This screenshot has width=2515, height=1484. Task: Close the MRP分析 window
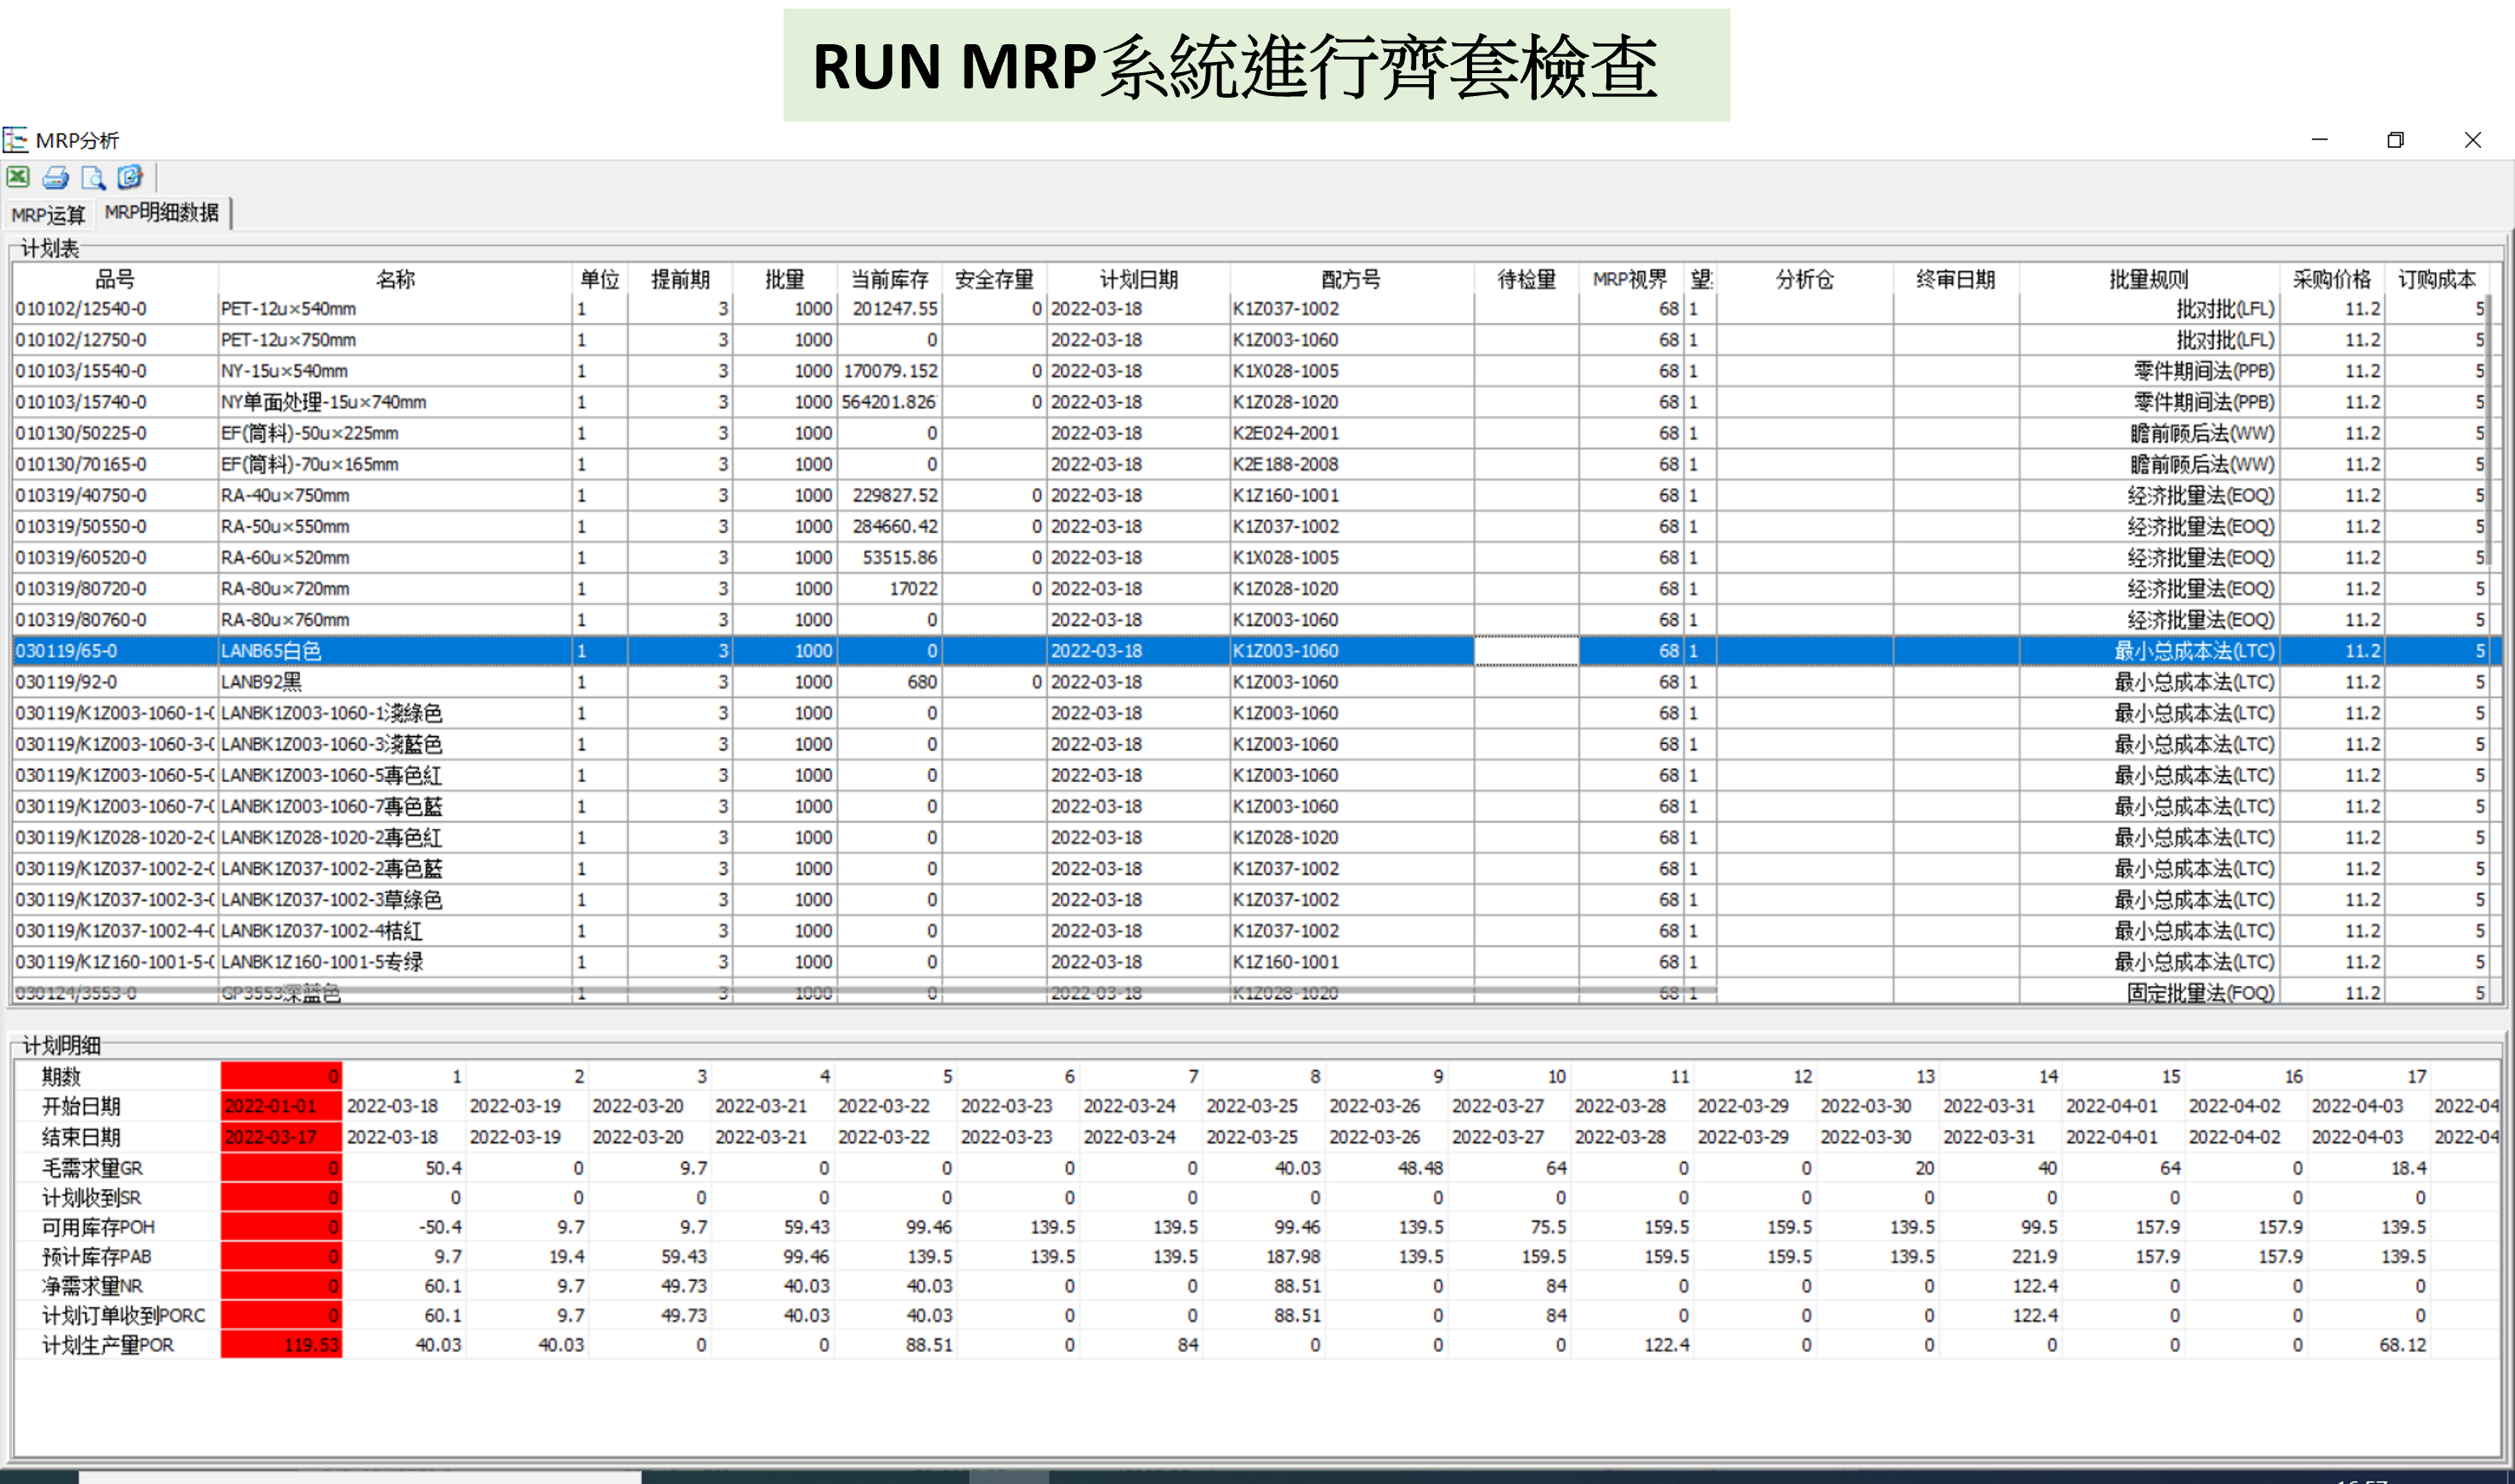[x=2472, y=140]
